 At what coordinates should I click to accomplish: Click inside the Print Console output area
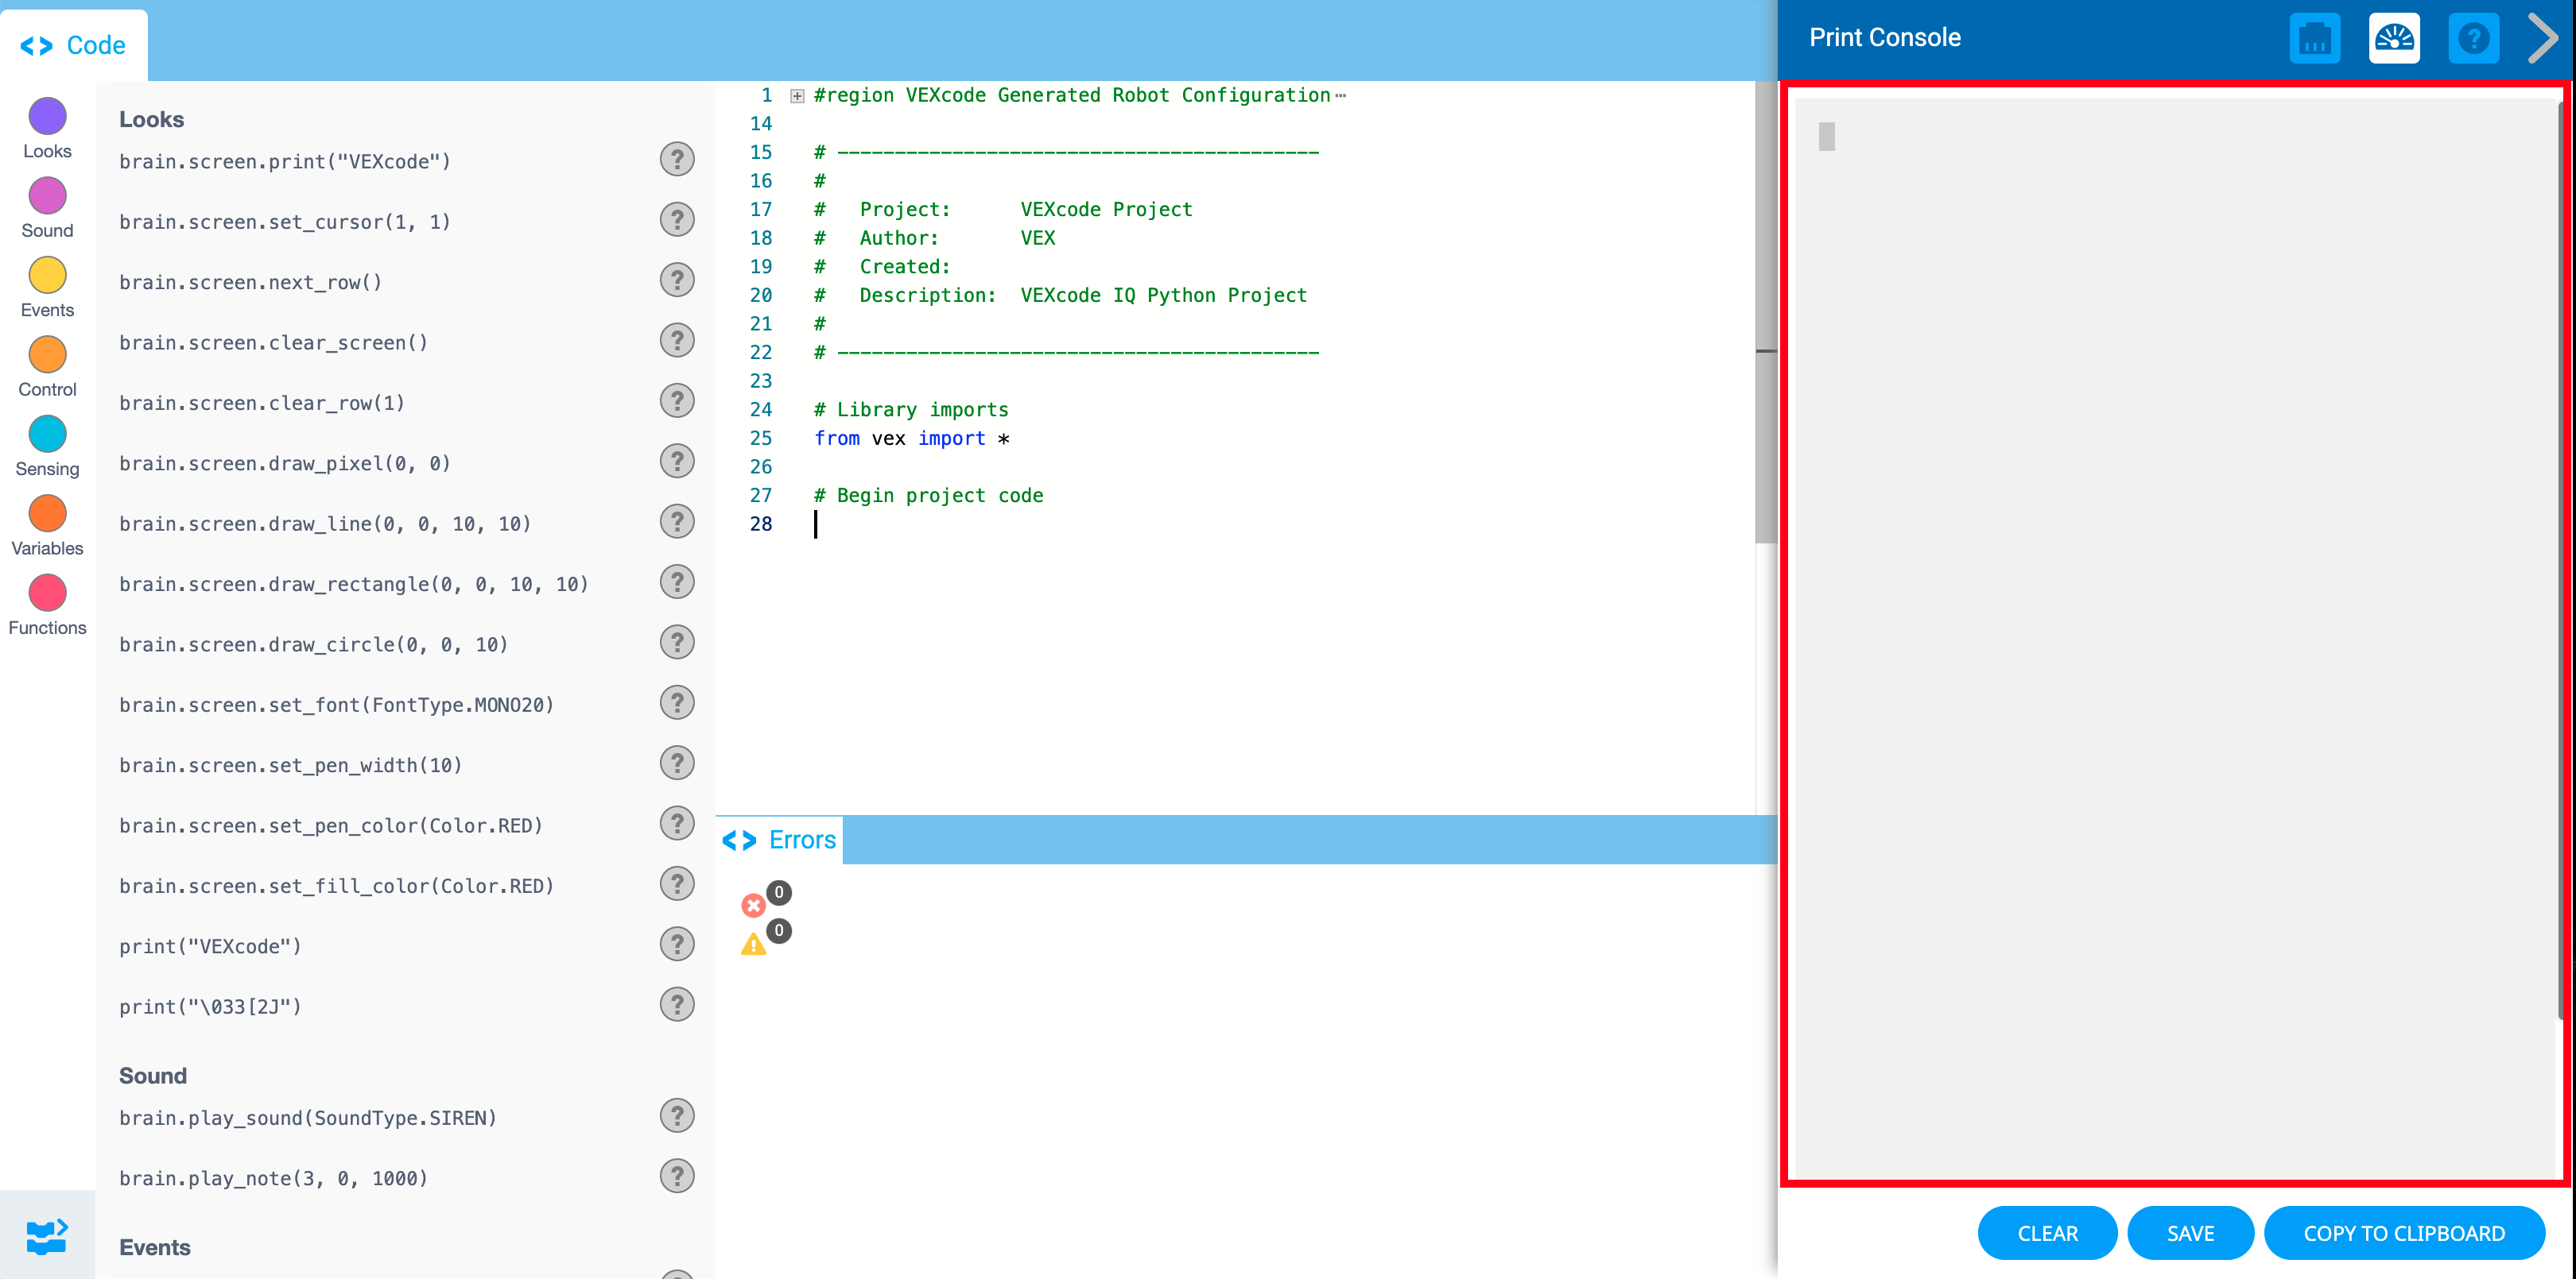(2174, 639)
